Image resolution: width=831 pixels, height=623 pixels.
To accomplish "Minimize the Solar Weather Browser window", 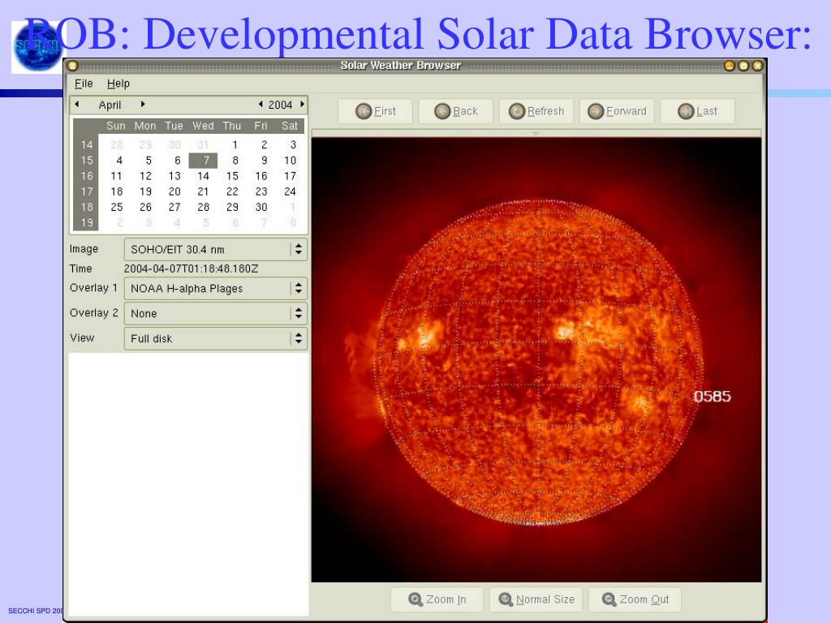I will pos(730,66).
